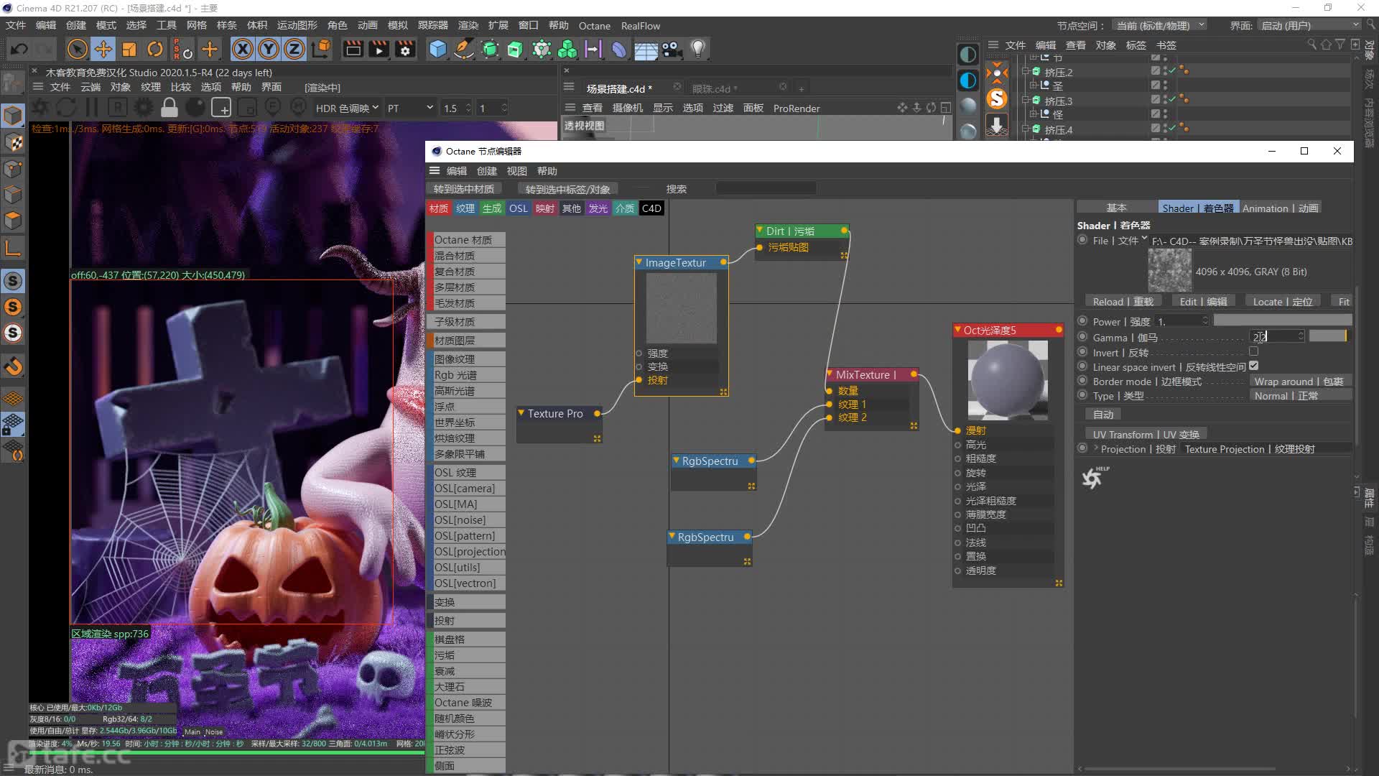Click Render View clapperboard icon
1379x776 pixels.
353,49
